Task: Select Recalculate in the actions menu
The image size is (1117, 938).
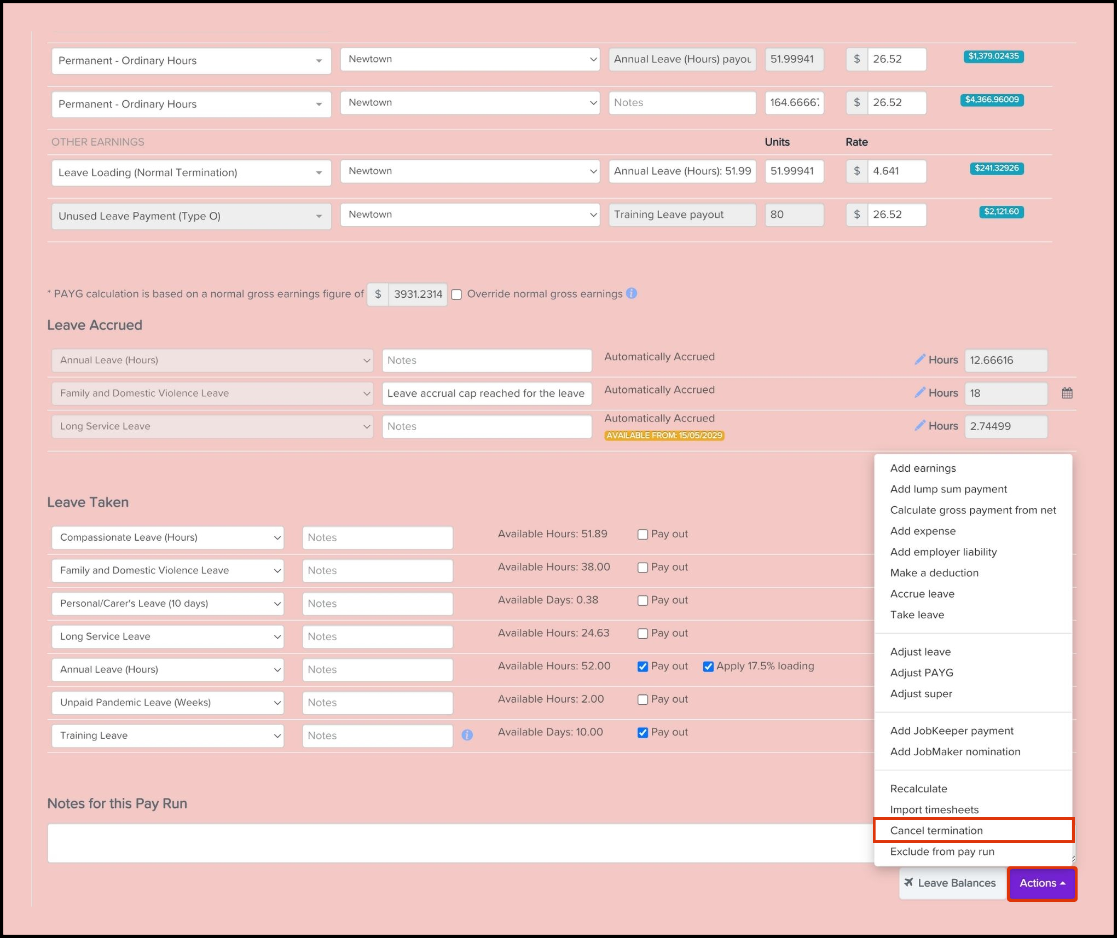Action: [x=918, y=789]
